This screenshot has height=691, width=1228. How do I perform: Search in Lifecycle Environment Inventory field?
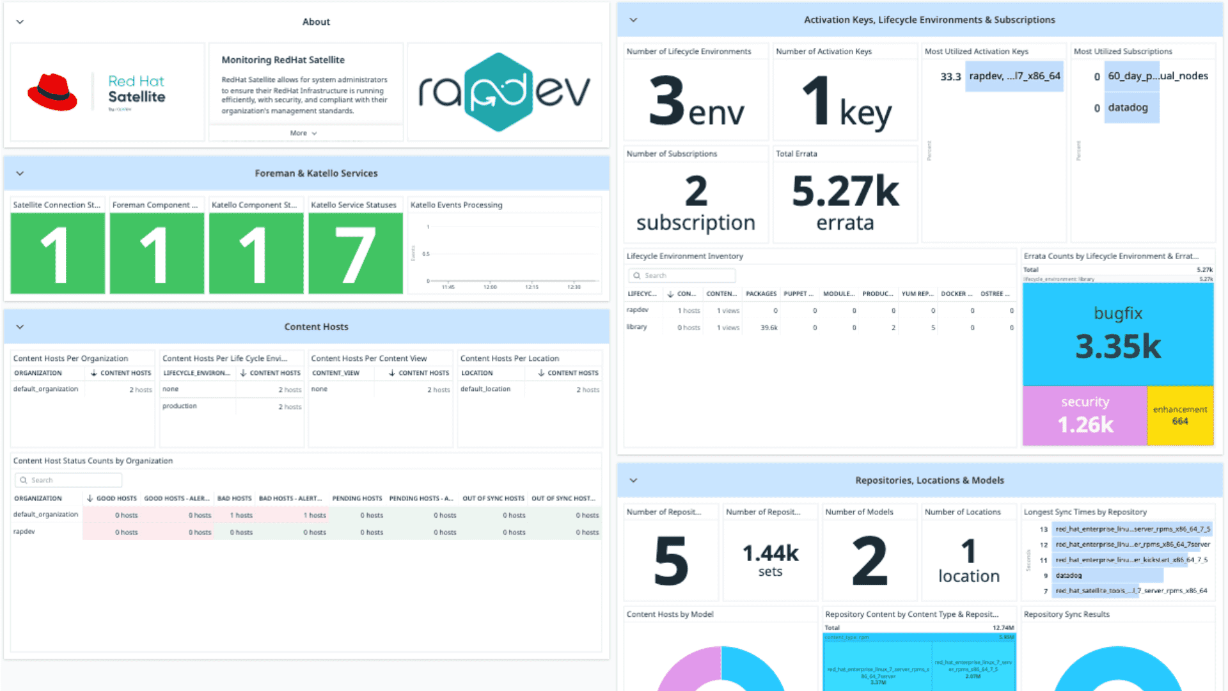point(682,276)
